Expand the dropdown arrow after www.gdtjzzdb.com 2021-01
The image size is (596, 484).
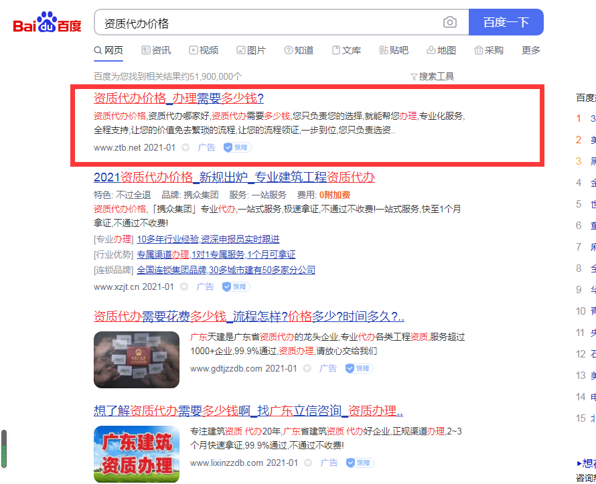coord(307,368)
